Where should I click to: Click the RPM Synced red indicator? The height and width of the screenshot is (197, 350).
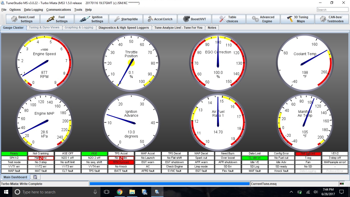click(121, 162)
